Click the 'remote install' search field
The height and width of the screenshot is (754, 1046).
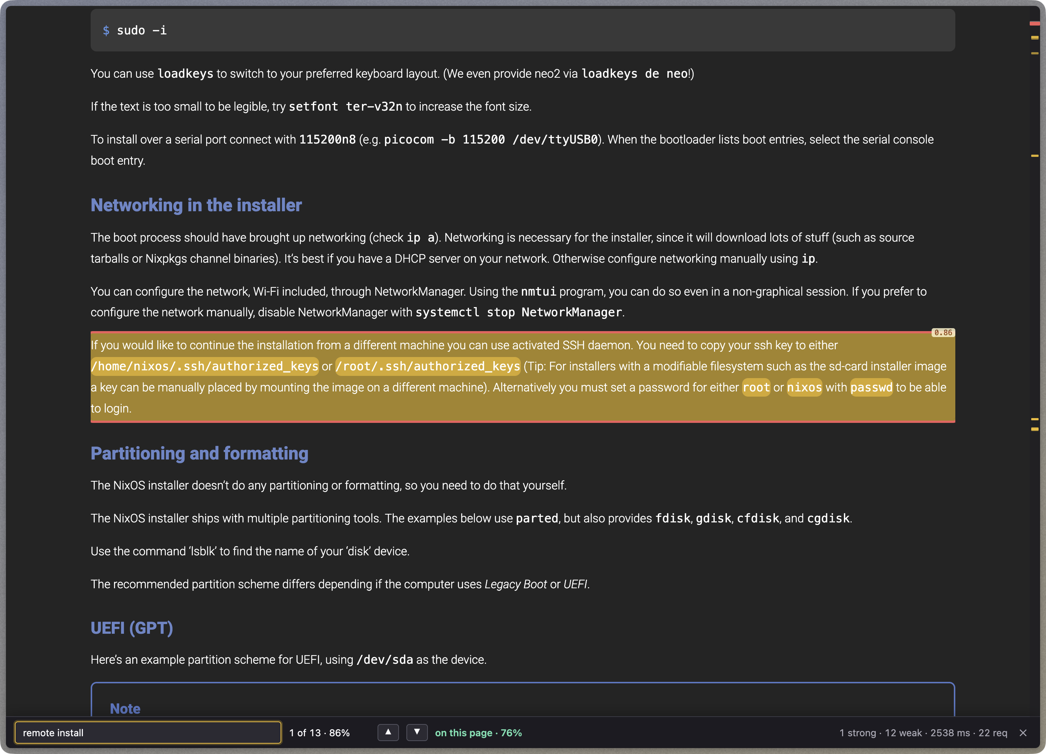[148, 732]
